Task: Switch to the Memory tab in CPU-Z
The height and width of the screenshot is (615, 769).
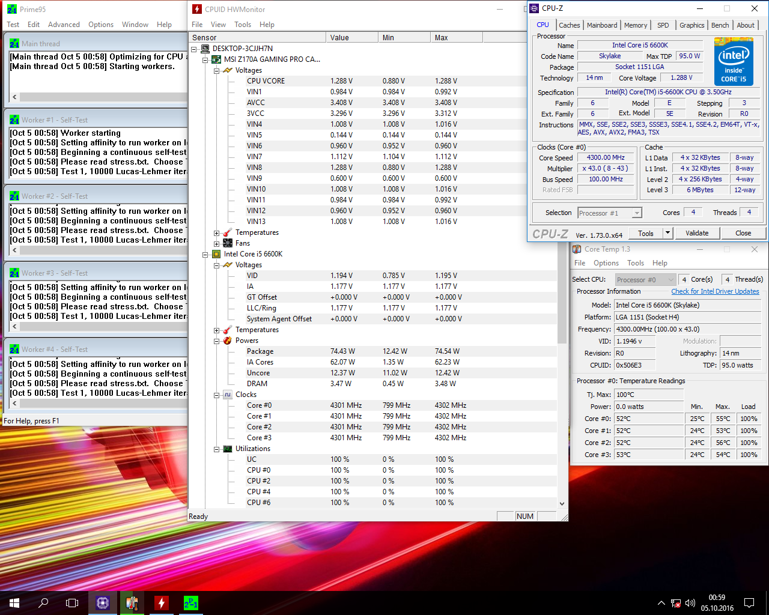Action: click(x=635, y=25)
